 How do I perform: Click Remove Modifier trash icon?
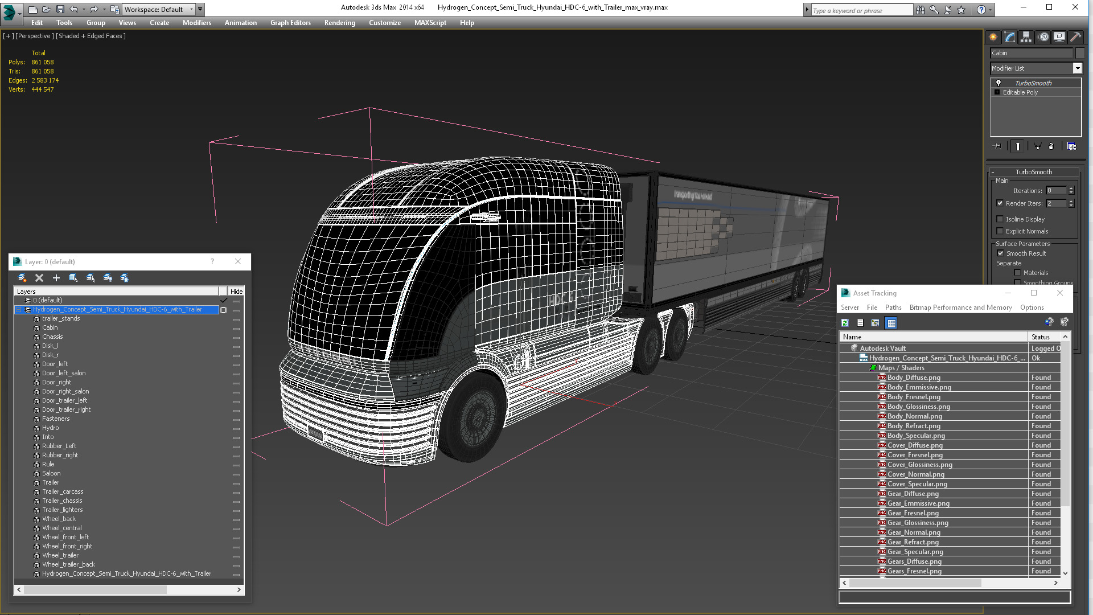1051,146
